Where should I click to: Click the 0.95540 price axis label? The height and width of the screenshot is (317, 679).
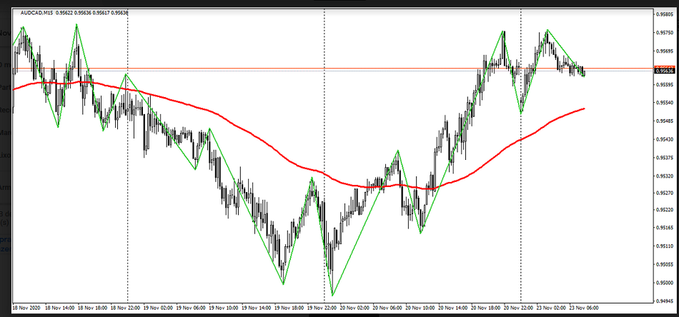click(x=665, y=103)
